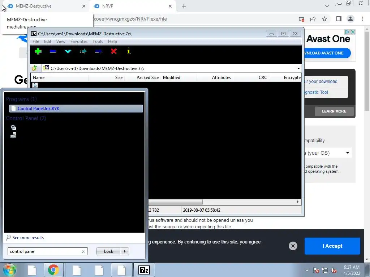Select the file icon in 7-Zip file list
Screen dimensions: 370x277
(35, 85)
